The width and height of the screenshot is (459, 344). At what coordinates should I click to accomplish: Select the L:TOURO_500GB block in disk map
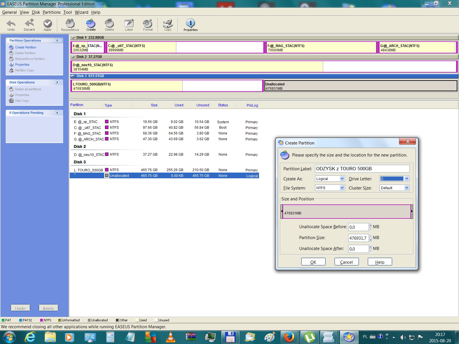(167, 86)
